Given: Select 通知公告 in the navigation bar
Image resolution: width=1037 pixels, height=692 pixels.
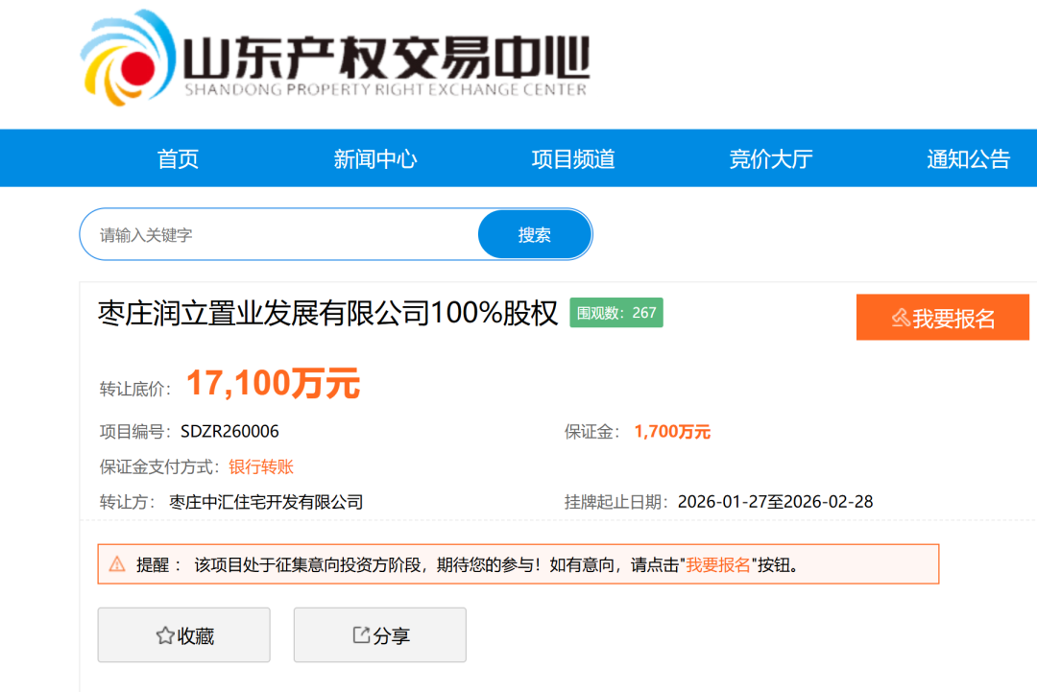Looking at the screenshot, I should 968,159.
